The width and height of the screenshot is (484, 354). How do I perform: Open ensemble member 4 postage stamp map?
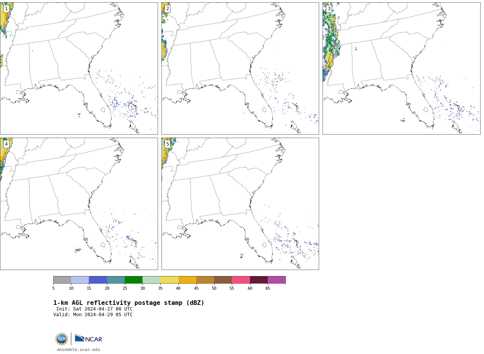pos(79,204)
